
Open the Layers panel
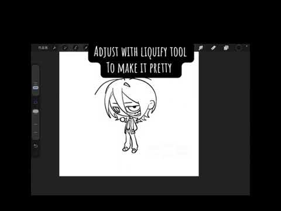pyautogui.click(x=226, y=48)
